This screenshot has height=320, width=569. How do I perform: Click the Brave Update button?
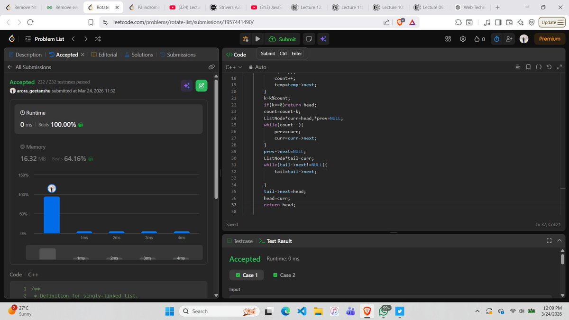[551, 22]
